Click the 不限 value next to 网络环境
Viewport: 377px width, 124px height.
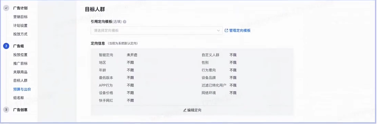coord(233,93)
